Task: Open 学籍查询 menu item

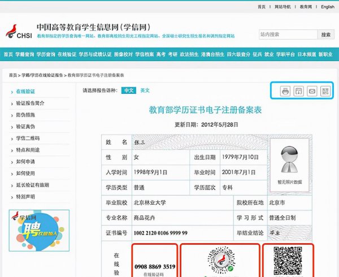Action: 24,54
